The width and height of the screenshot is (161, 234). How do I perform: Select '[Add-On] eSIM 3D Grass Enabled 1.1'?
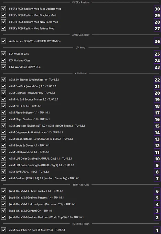(30, 191)
